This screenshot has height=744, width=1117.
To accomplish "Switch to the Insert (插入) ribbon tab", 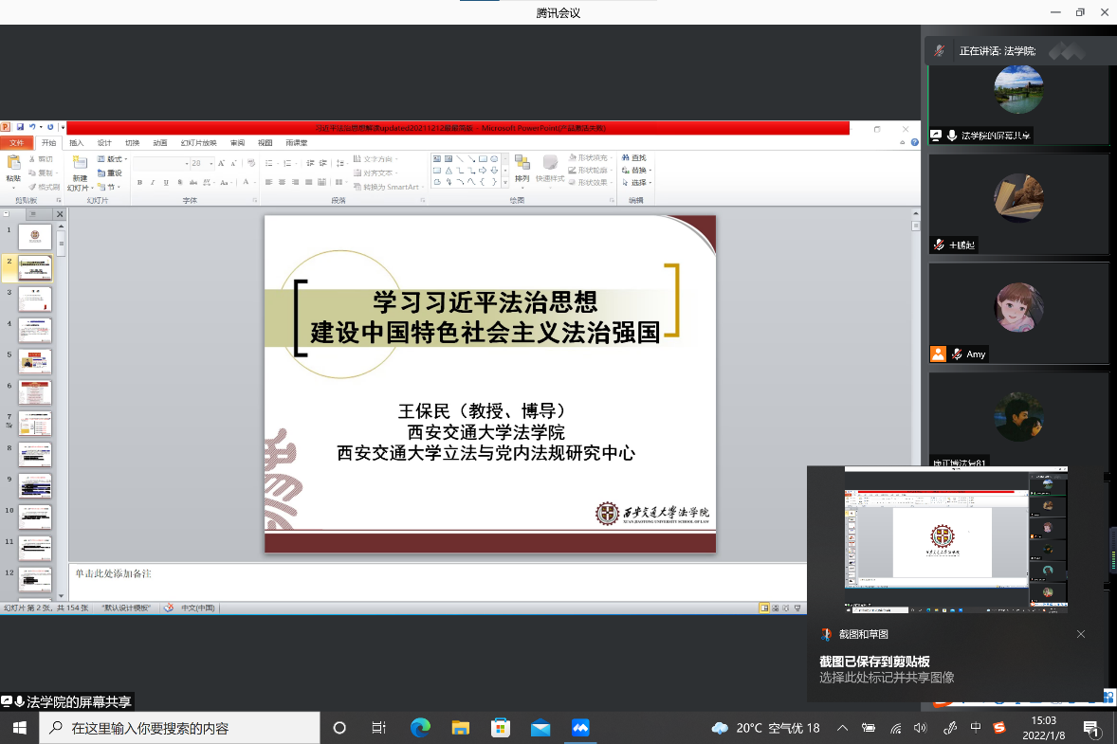I will [77, 143].
